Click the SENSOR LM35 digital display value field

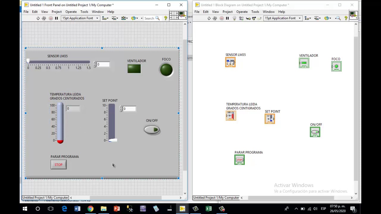(x=103, y=64)
